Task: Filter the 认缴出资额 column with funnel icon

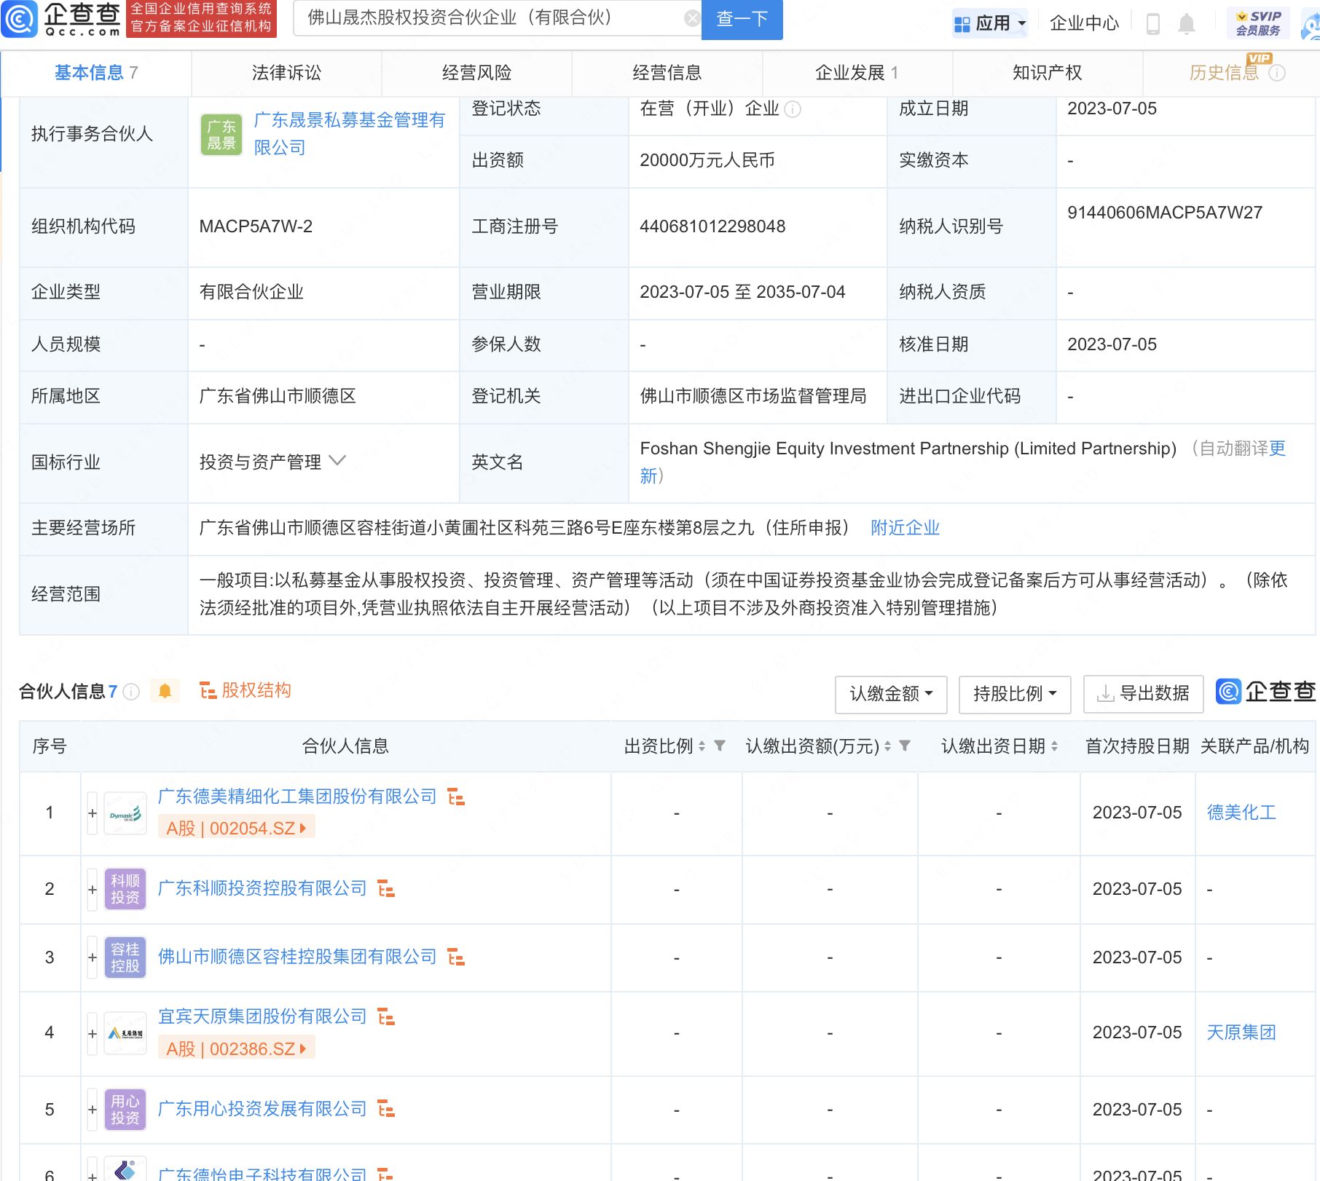Action: [905, 746]
